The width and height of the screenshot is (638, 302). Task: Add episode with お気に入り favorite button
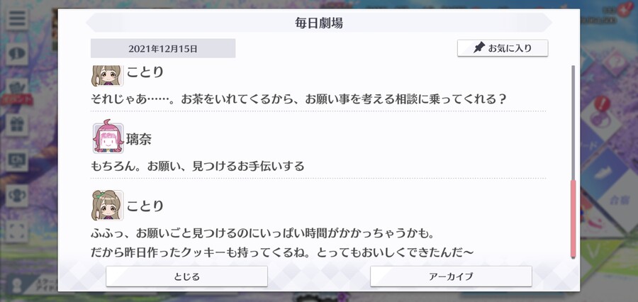(503, 48)
